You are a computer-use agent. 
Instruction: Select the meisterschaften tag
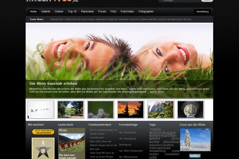coord(162,145)
